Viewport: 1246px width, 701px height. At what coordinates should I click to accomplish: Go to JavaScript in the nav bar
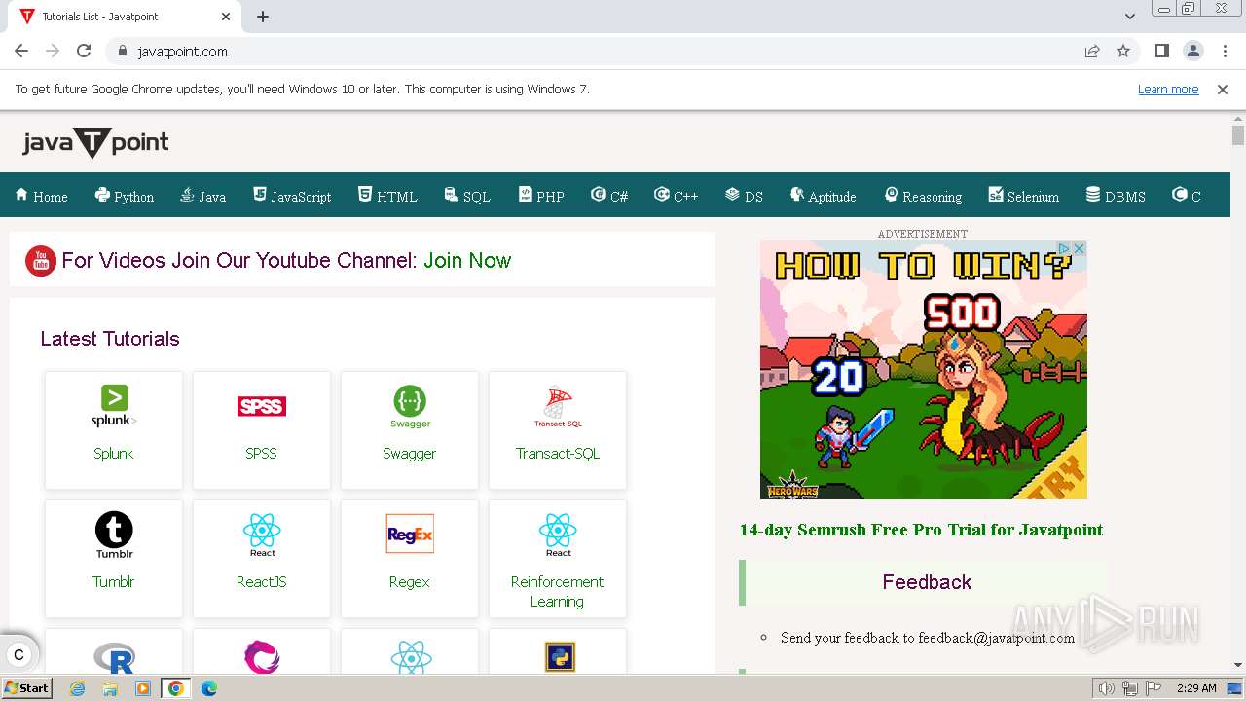(292, 196)
